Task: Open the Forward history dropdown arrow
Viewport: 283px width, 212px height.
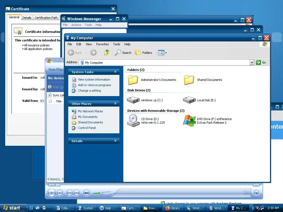Action: [x=100, y=53]
